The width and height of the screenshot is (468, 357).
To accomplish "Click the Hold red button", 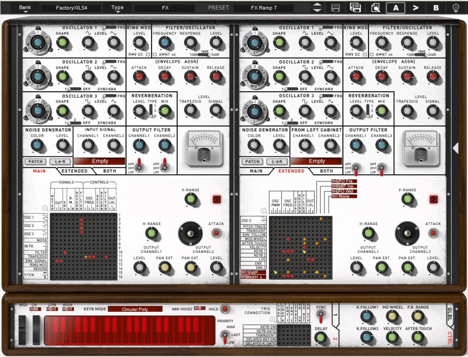I will (225, 309).
